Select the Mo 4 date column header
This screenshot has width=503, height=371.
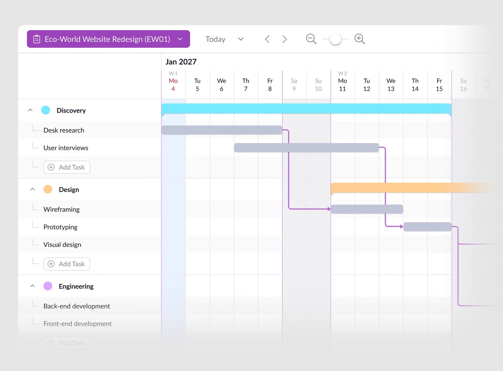pyautogui.click(x=173, y=85)
